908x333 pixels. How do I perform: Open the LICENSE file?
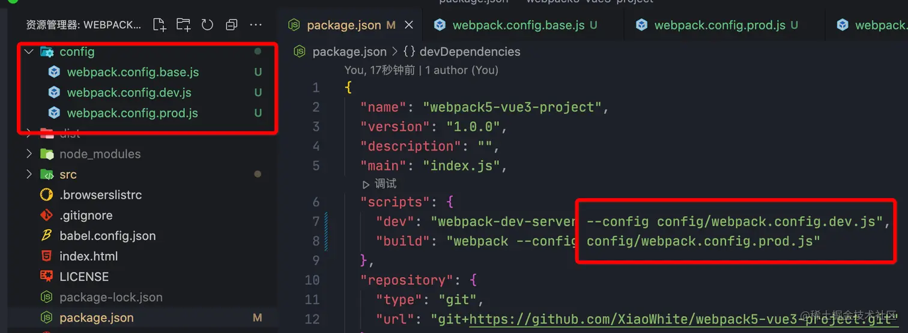click(84, 277)
